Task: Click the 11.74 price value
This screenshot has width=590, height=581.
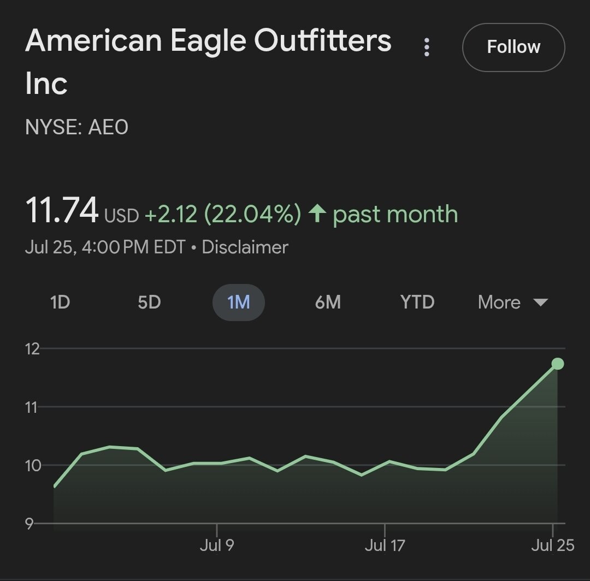Action: pos(62,210)
